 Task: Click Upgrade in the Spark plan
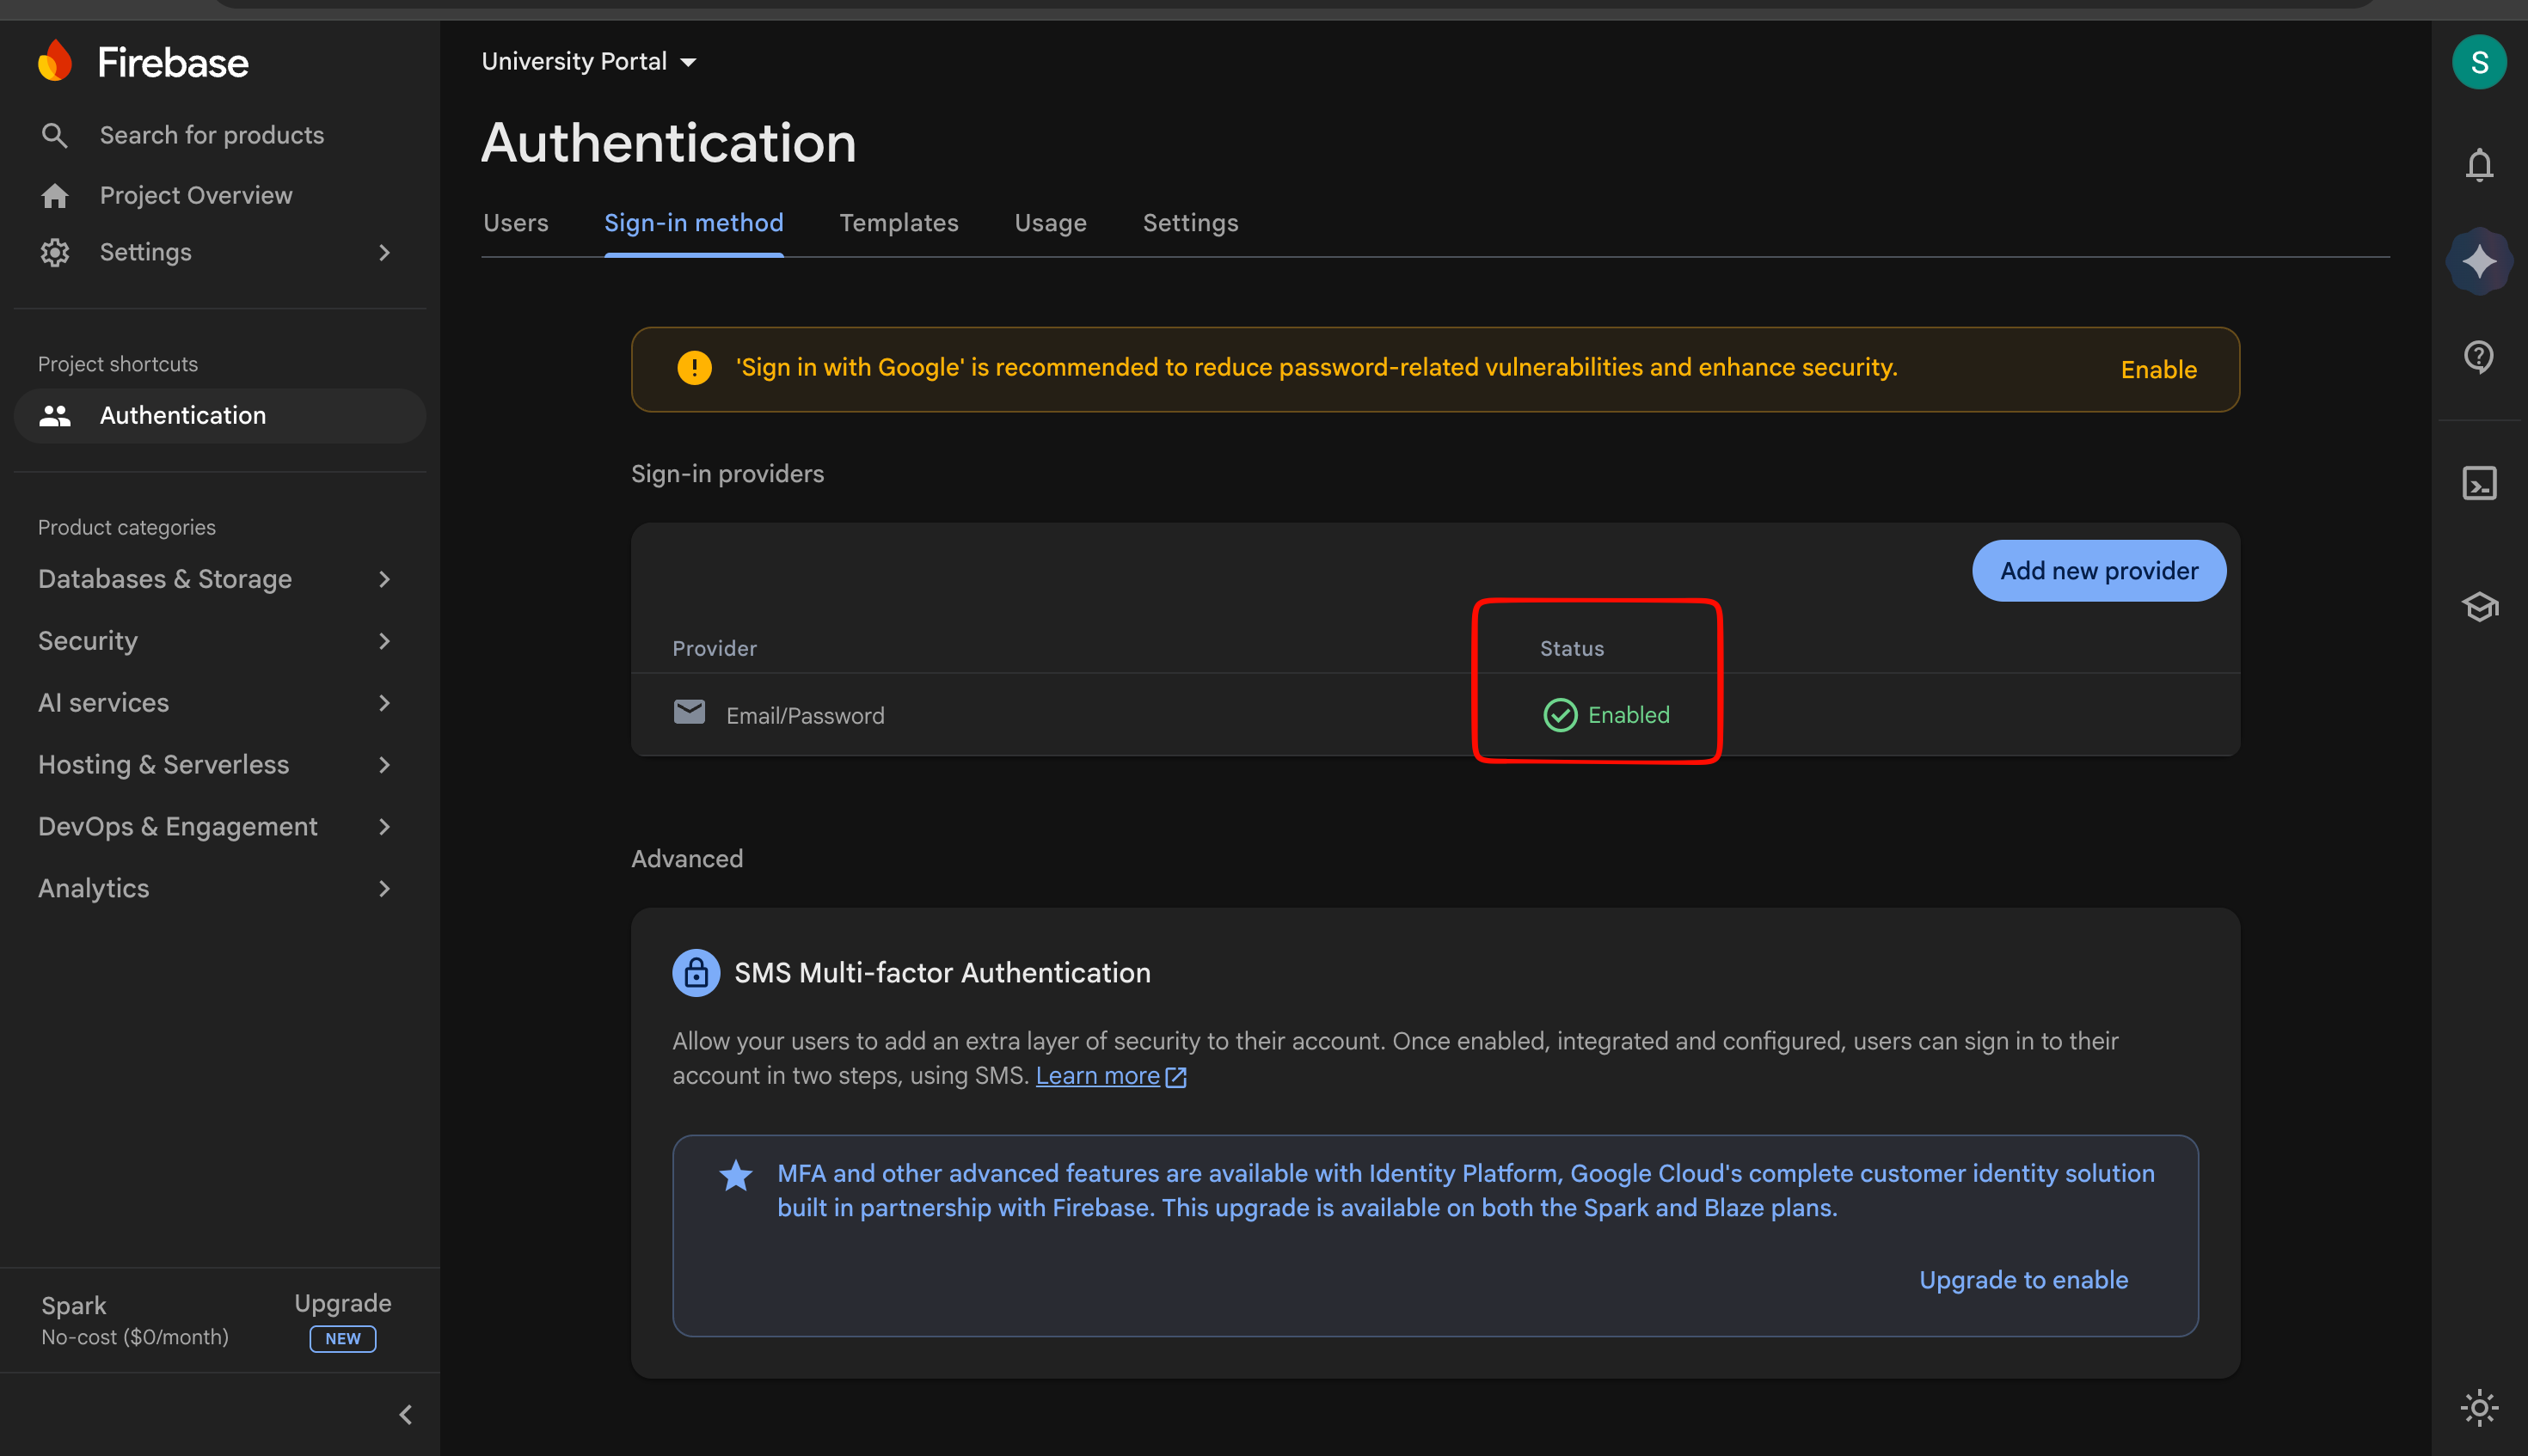pyautogui.click(x=342, y=1303)
